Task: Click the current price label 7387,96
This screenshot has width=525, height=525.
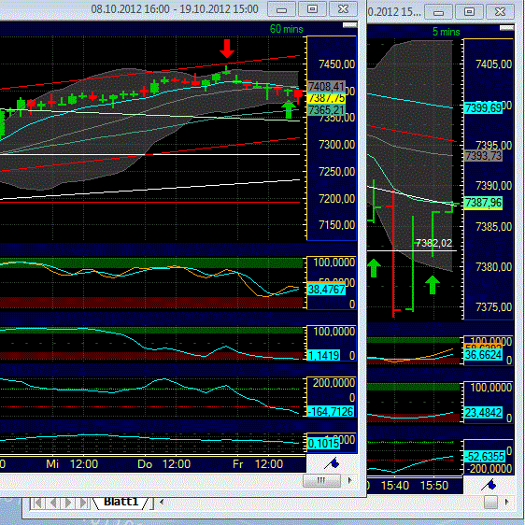Action: tap(483, 203)
